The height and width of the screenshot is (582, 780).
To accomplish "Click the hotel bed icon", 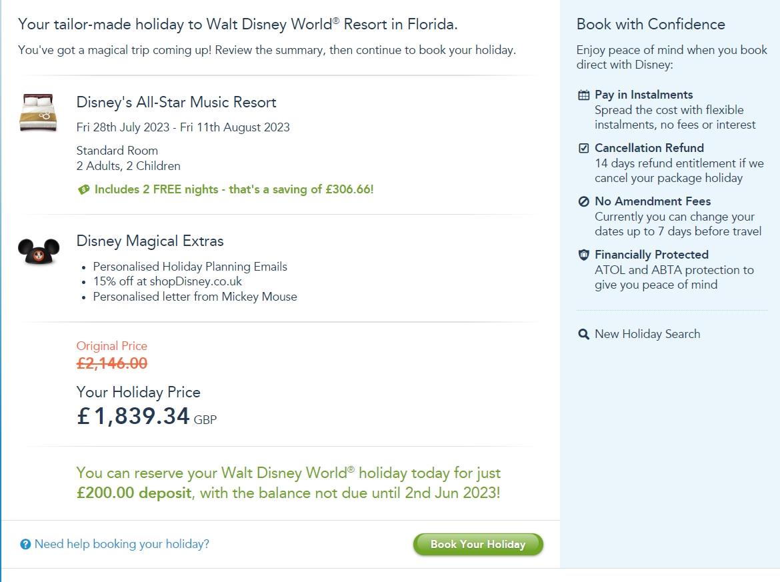I will [38, 112].
